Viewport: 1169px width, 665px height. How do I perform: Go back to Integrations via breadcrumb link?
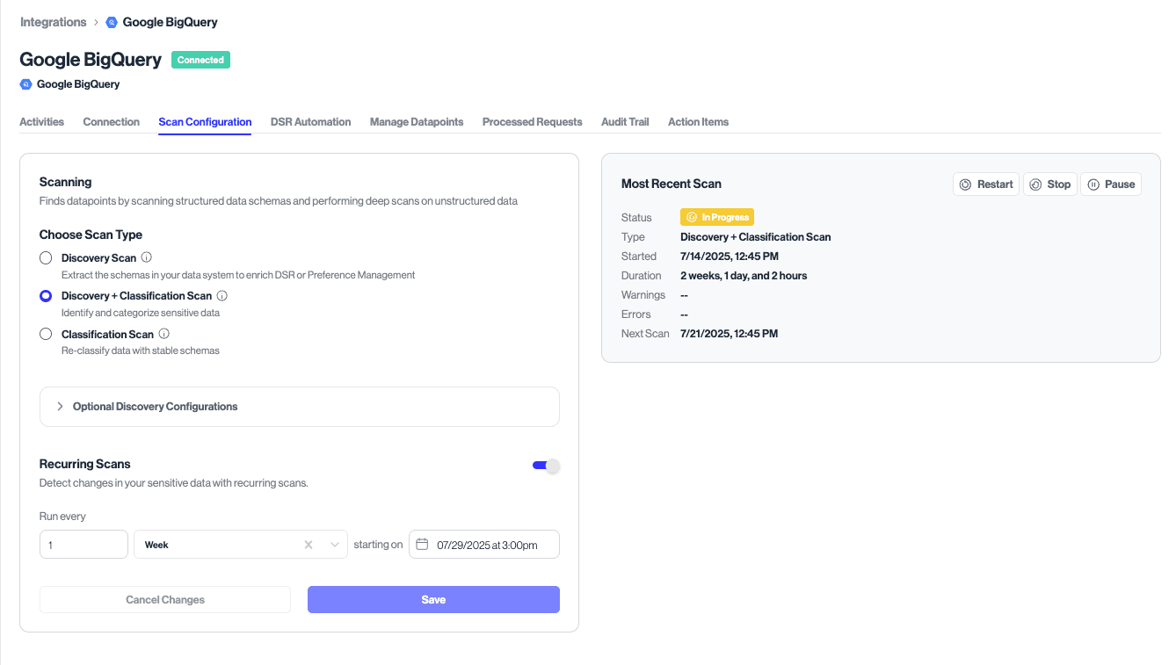coord(53,22)
